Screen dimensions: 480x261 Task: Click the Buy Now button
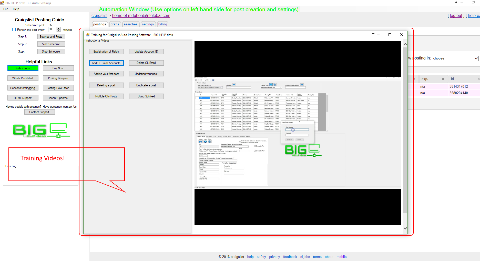tap(58, 68)
